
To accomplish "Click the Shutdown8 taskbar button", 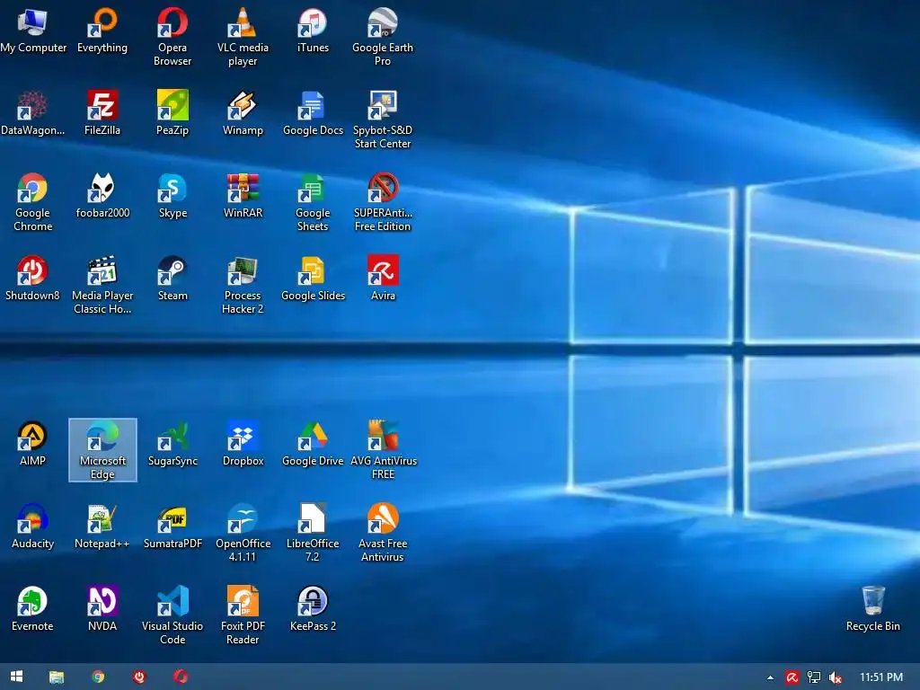I will coord(139,677).
